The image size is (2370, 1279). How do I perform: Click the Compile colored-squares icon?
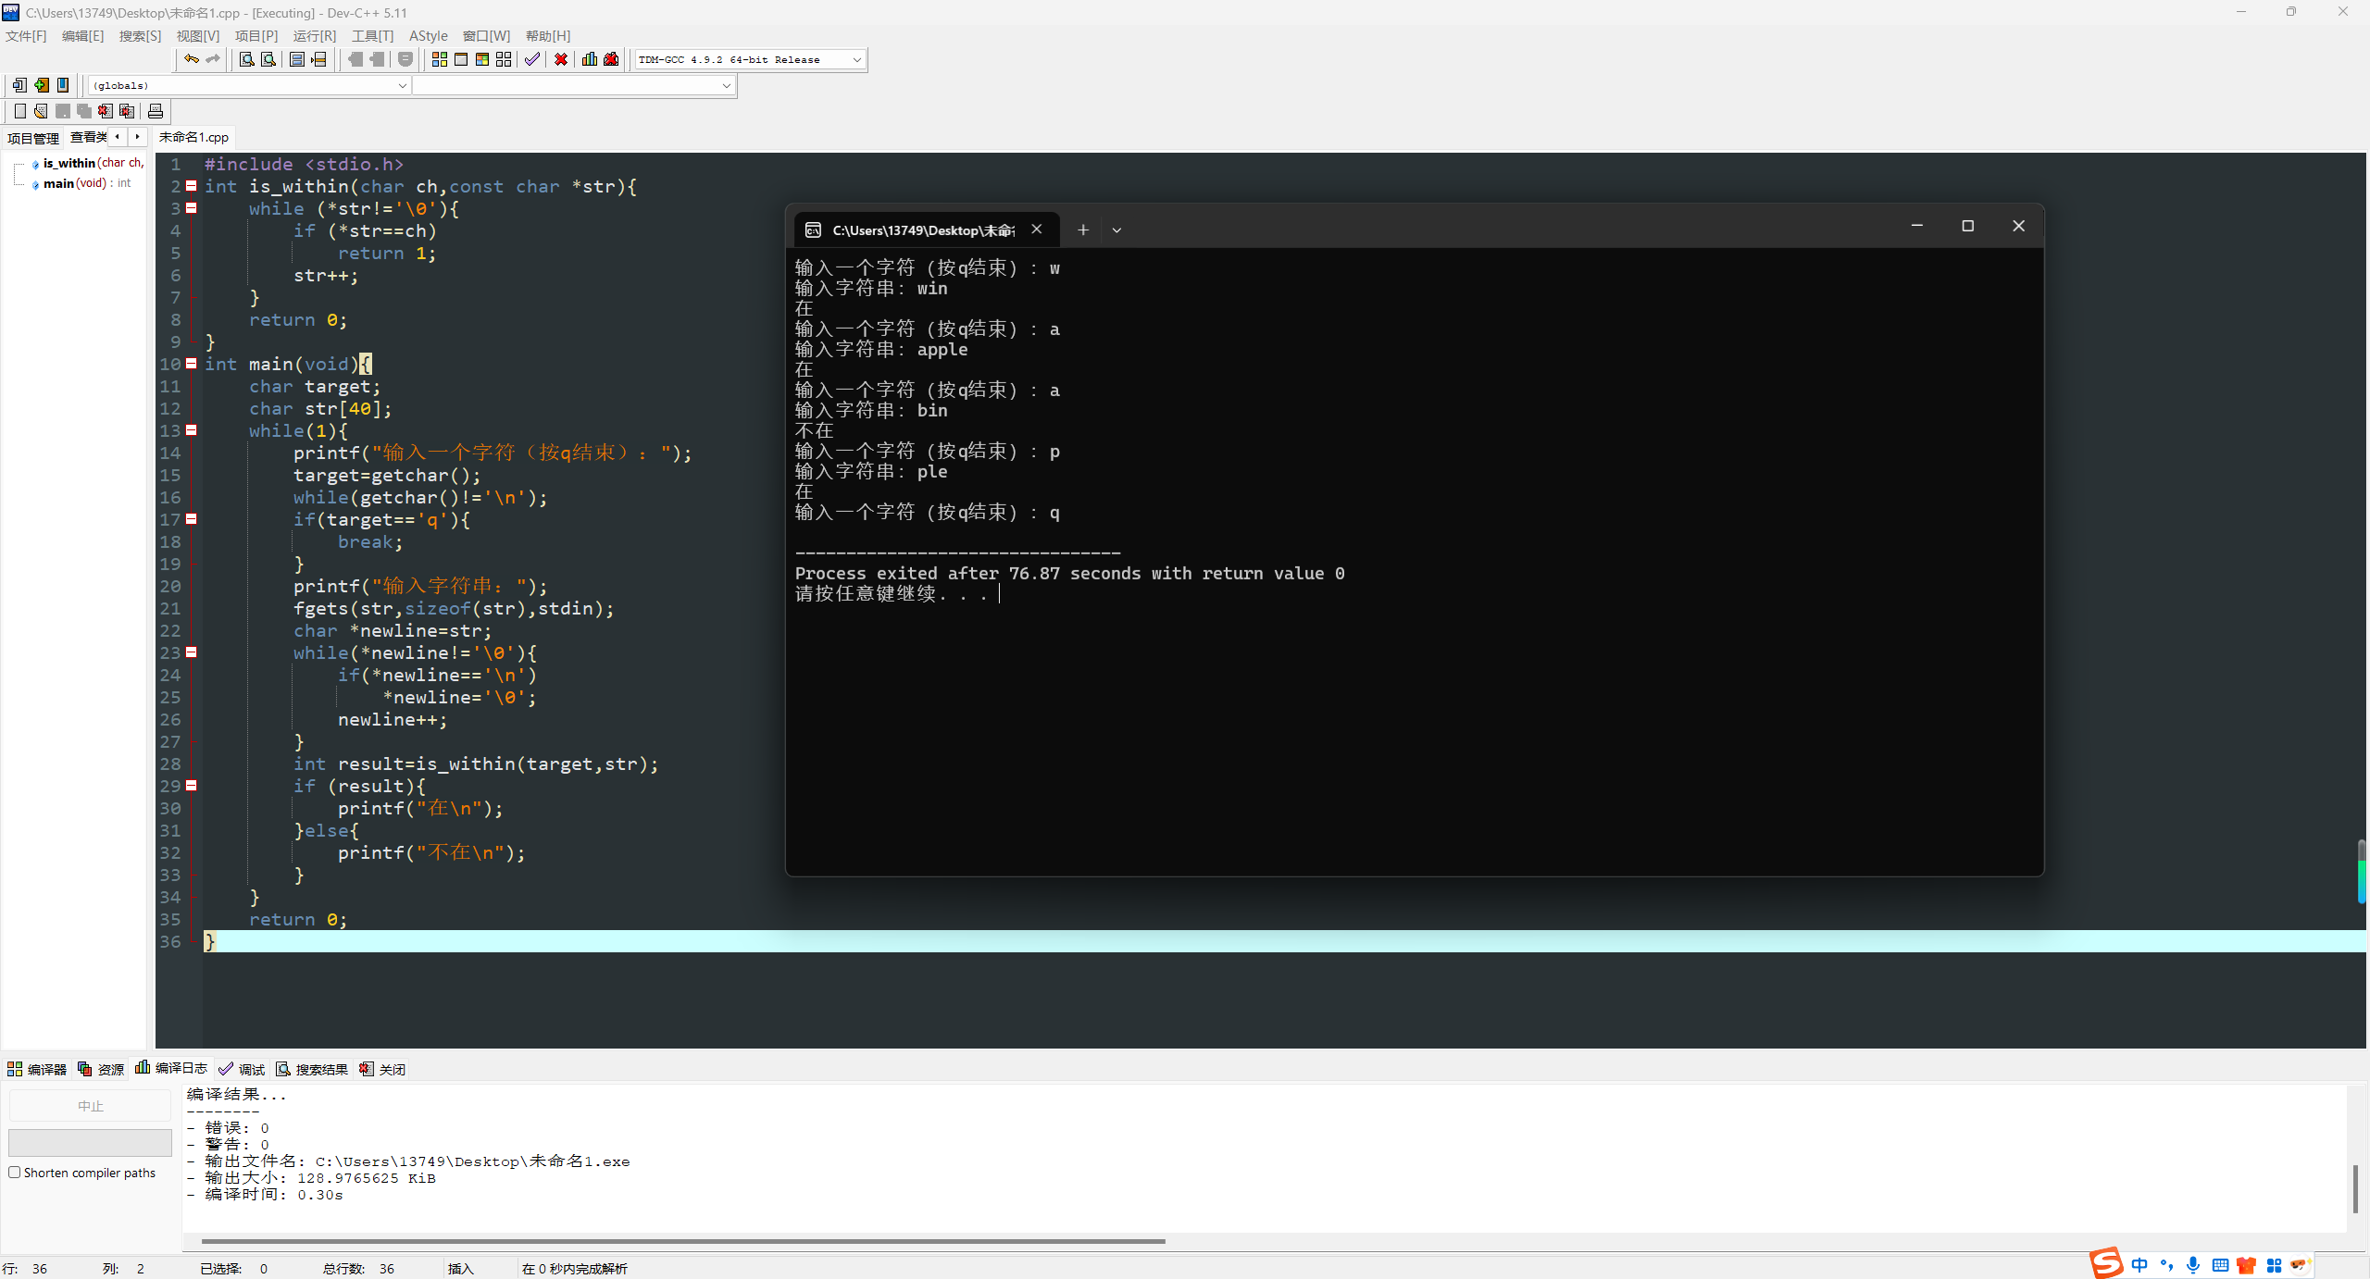click(439, 59)
